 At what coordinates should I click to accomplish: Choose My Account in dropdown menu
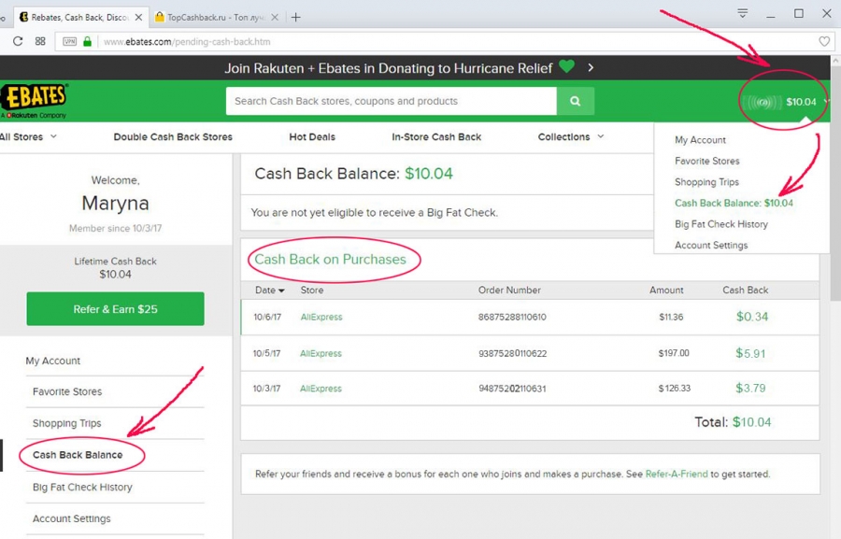(x=700, y=140)
